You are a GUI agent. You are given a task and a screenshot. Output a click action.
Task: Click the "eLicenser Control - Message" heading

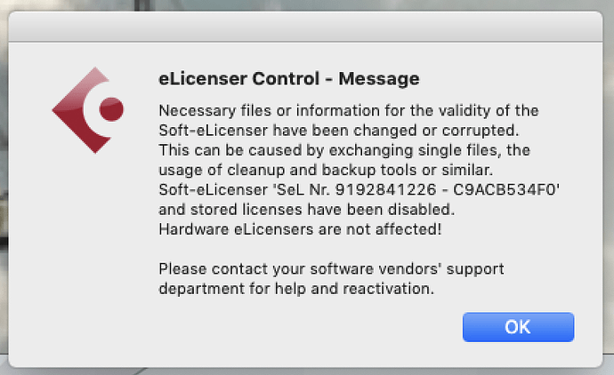[x=288, y=80]
